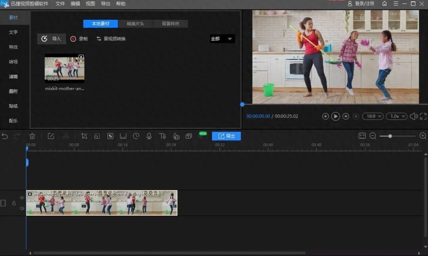Select 文字 in the left sidebar
Image resolution: width=428 pixels, height=256 pixels.
pyautogui.click(x=13, y=32)
